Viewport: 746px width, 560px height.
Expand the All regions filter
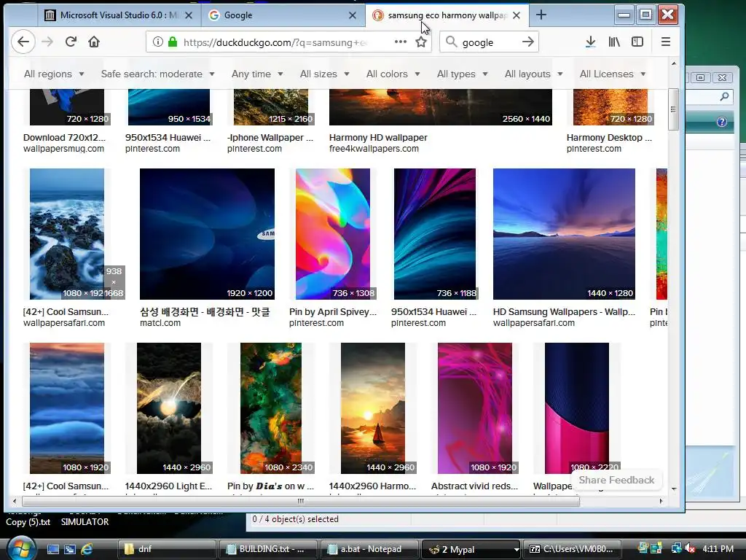click(x=54, y=74)
